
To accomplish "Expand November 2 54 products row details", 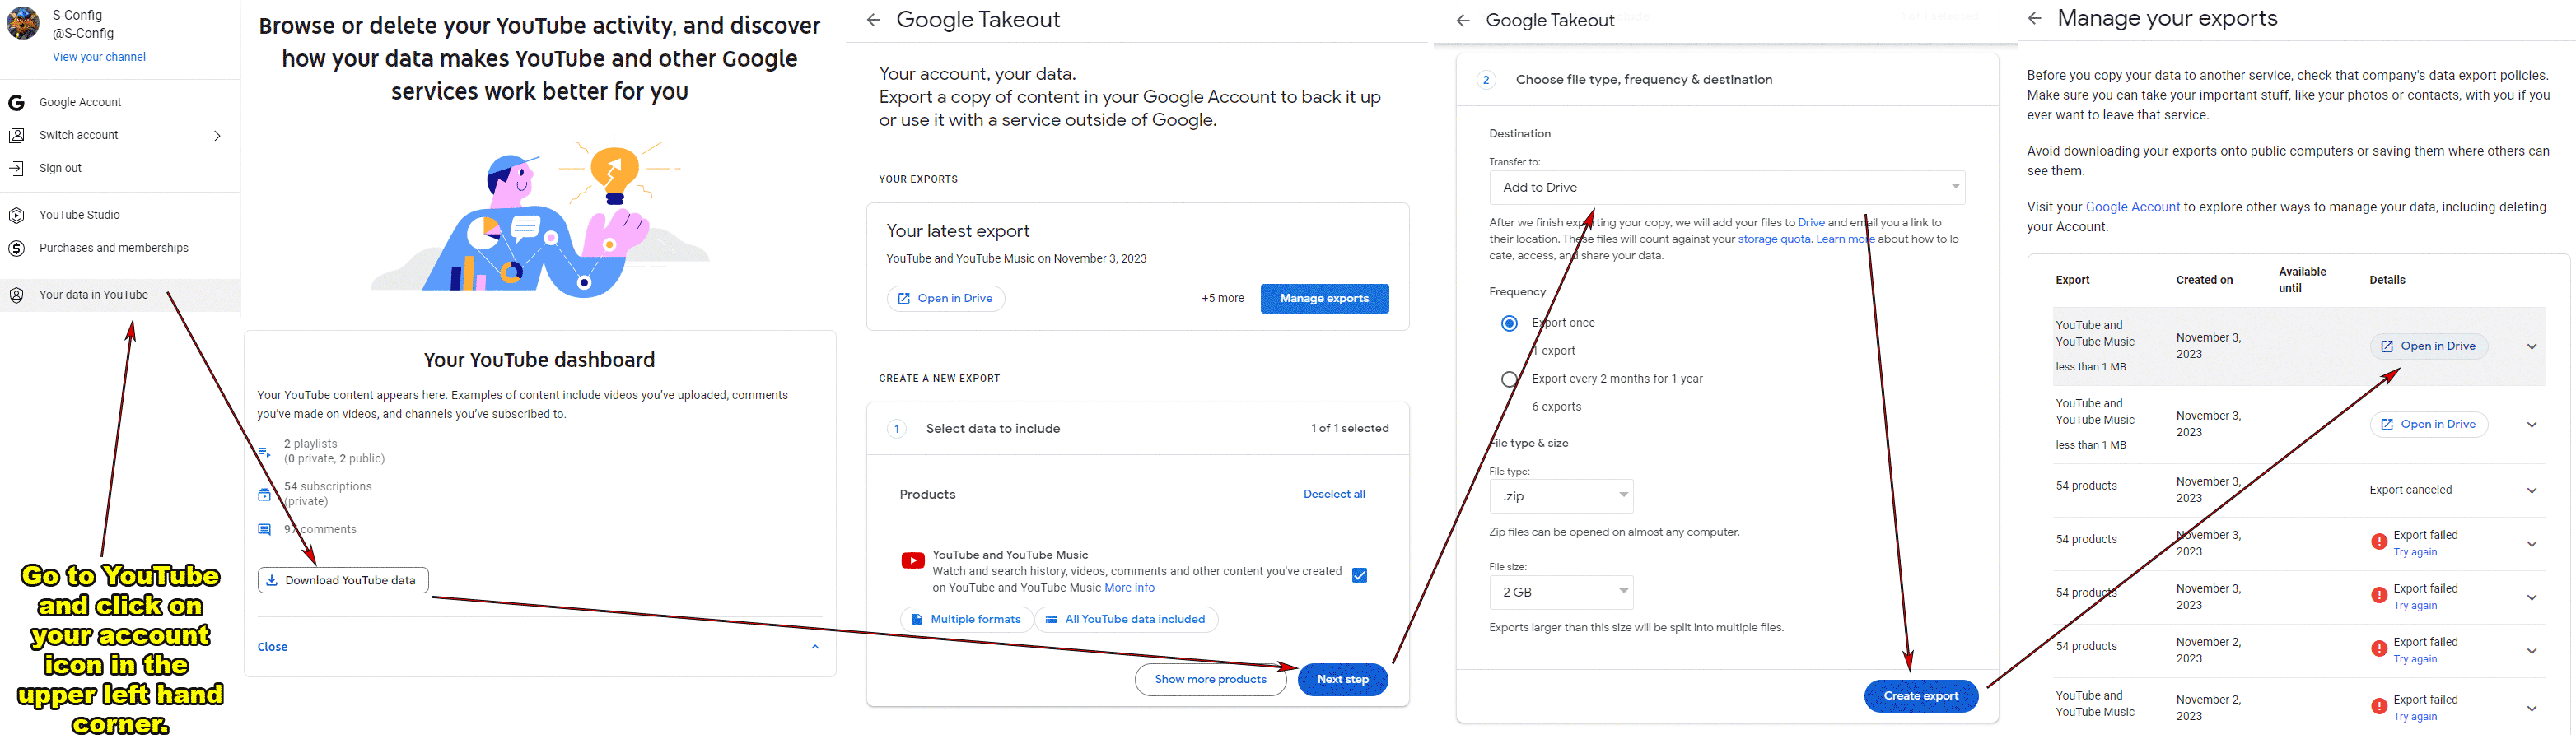I will [x=2532, y=651].
